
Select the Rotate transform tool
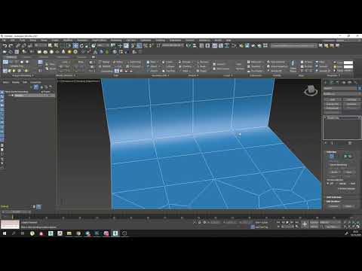click(x=81, y=46)
